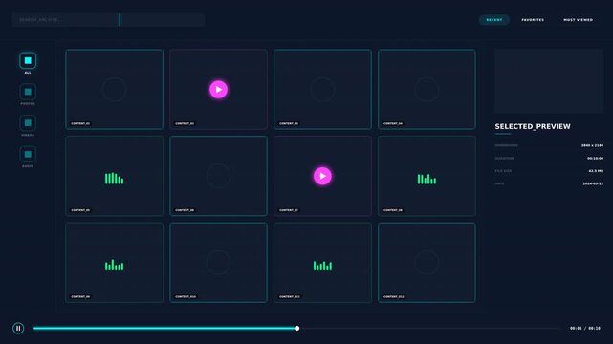Screen dimensions: 613x344
Task: Play the video in CONTENT_02 tile
Action: point(219,90)
